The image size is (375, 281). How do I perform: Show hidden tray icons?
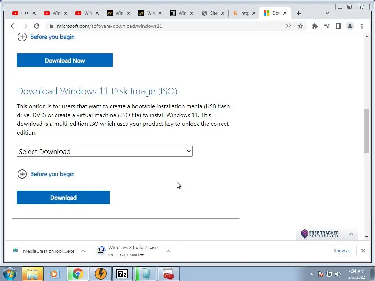pos(311,274)
